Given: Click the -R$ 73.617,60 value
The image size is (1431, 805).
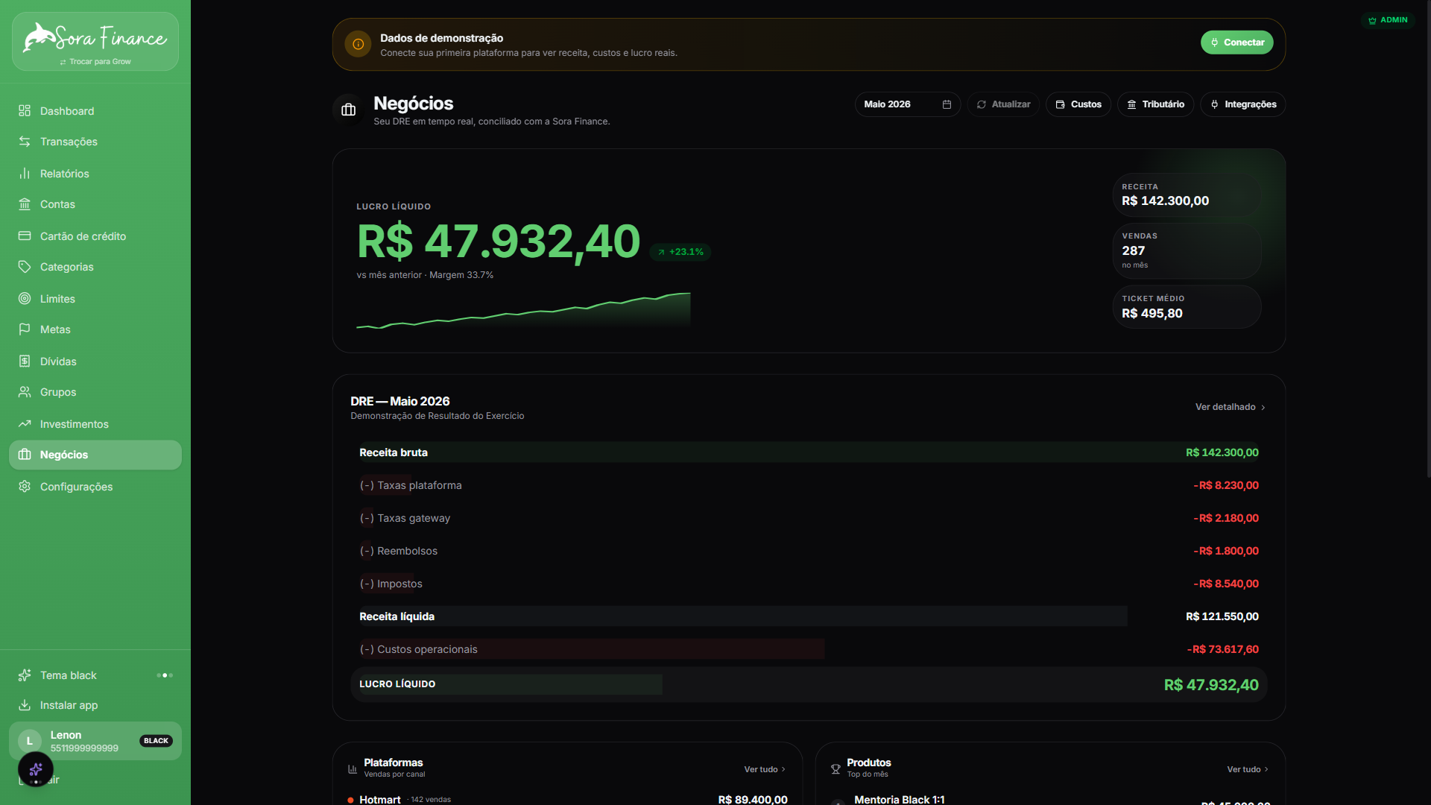Looking at the screenshot, I should pyautogui.click(x=1222, y=649).
